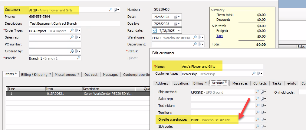This screenshot has width=306, height=130.
Task: Click the Technician input field
Action: click(223, 106)
